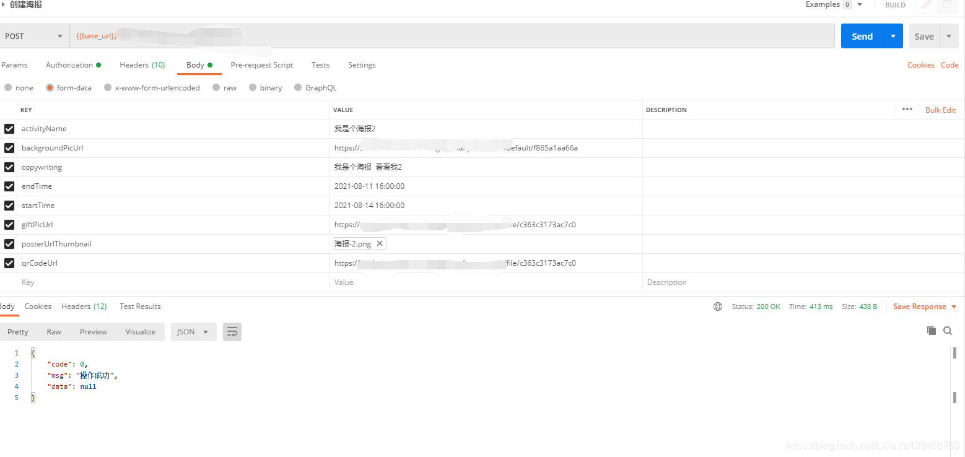This screenshot has width=965, height=457.
Task: Click the Status 200 OK text
Action: tap(756, 307)
